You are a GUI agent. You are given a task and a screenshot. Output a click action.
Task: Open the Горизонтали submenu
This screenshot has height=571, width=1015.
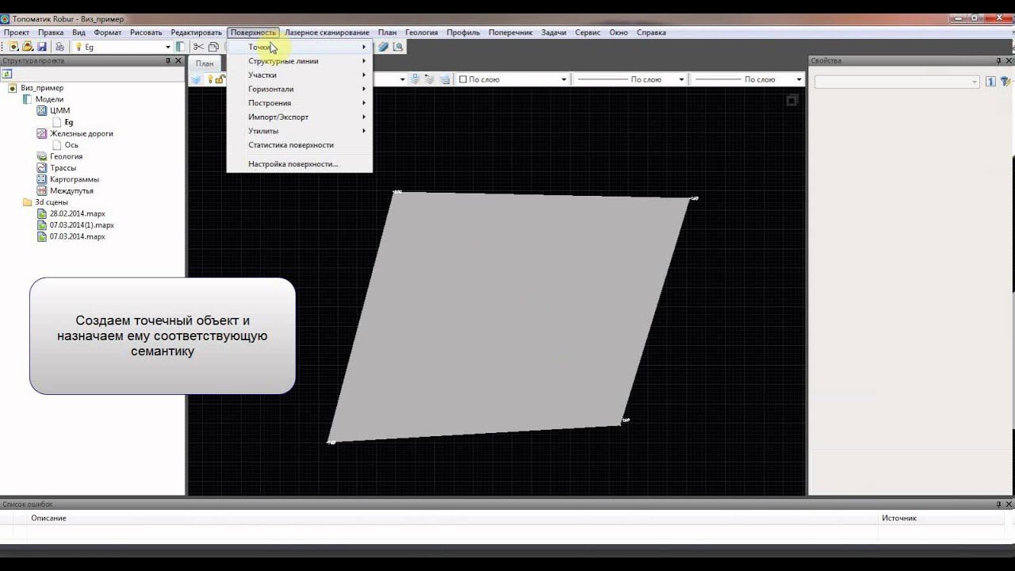[299, 89]
